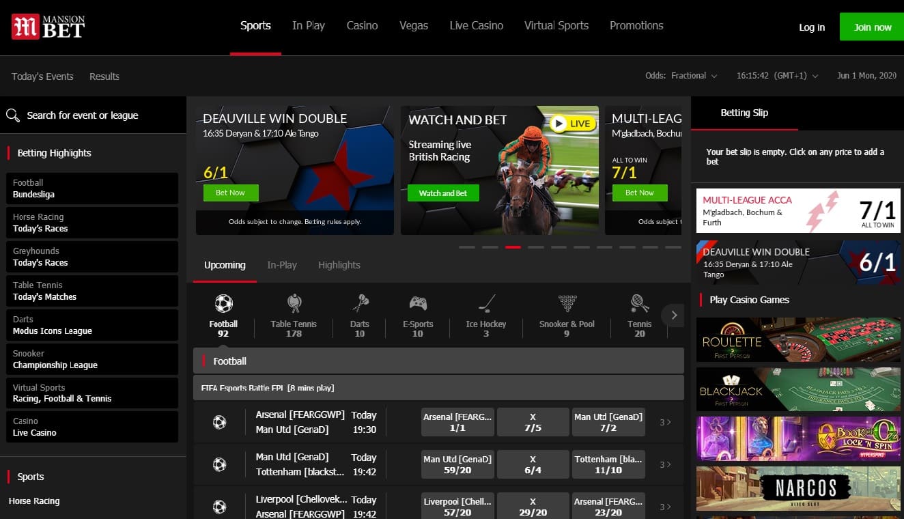
Task: Click the MansionBet logo
Action: coord(48,27)
